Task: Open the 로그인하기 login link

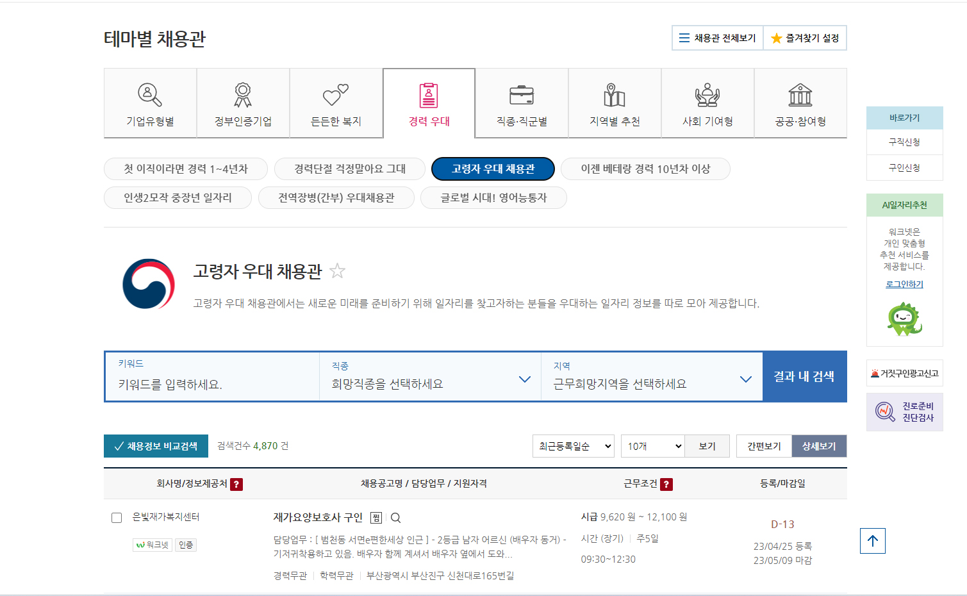Action: tap(904, 284)
